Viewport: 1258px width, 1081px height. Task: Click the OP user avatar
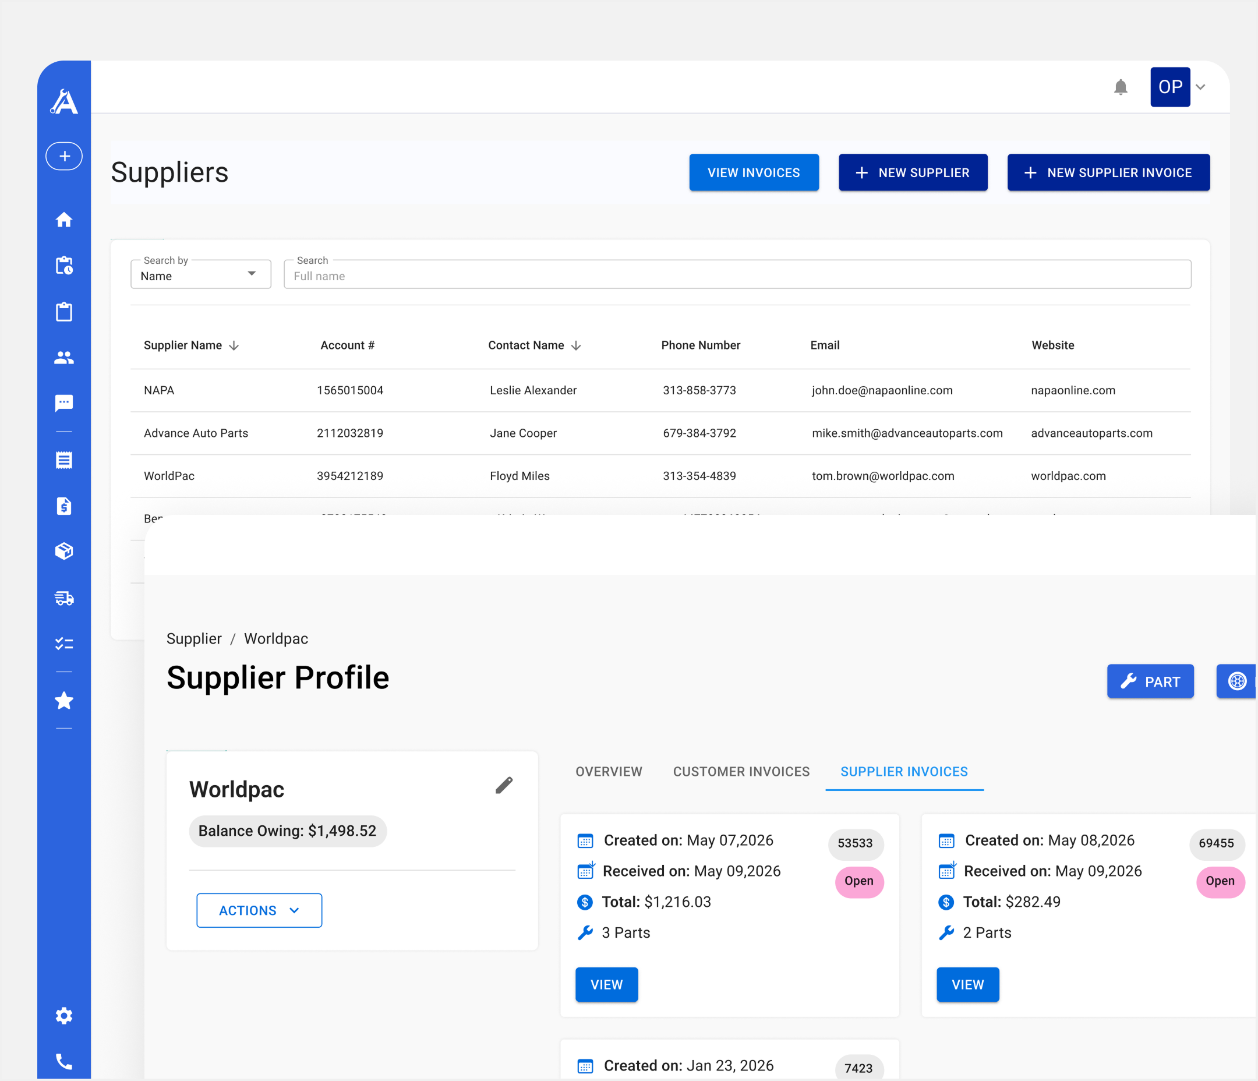1170,87
